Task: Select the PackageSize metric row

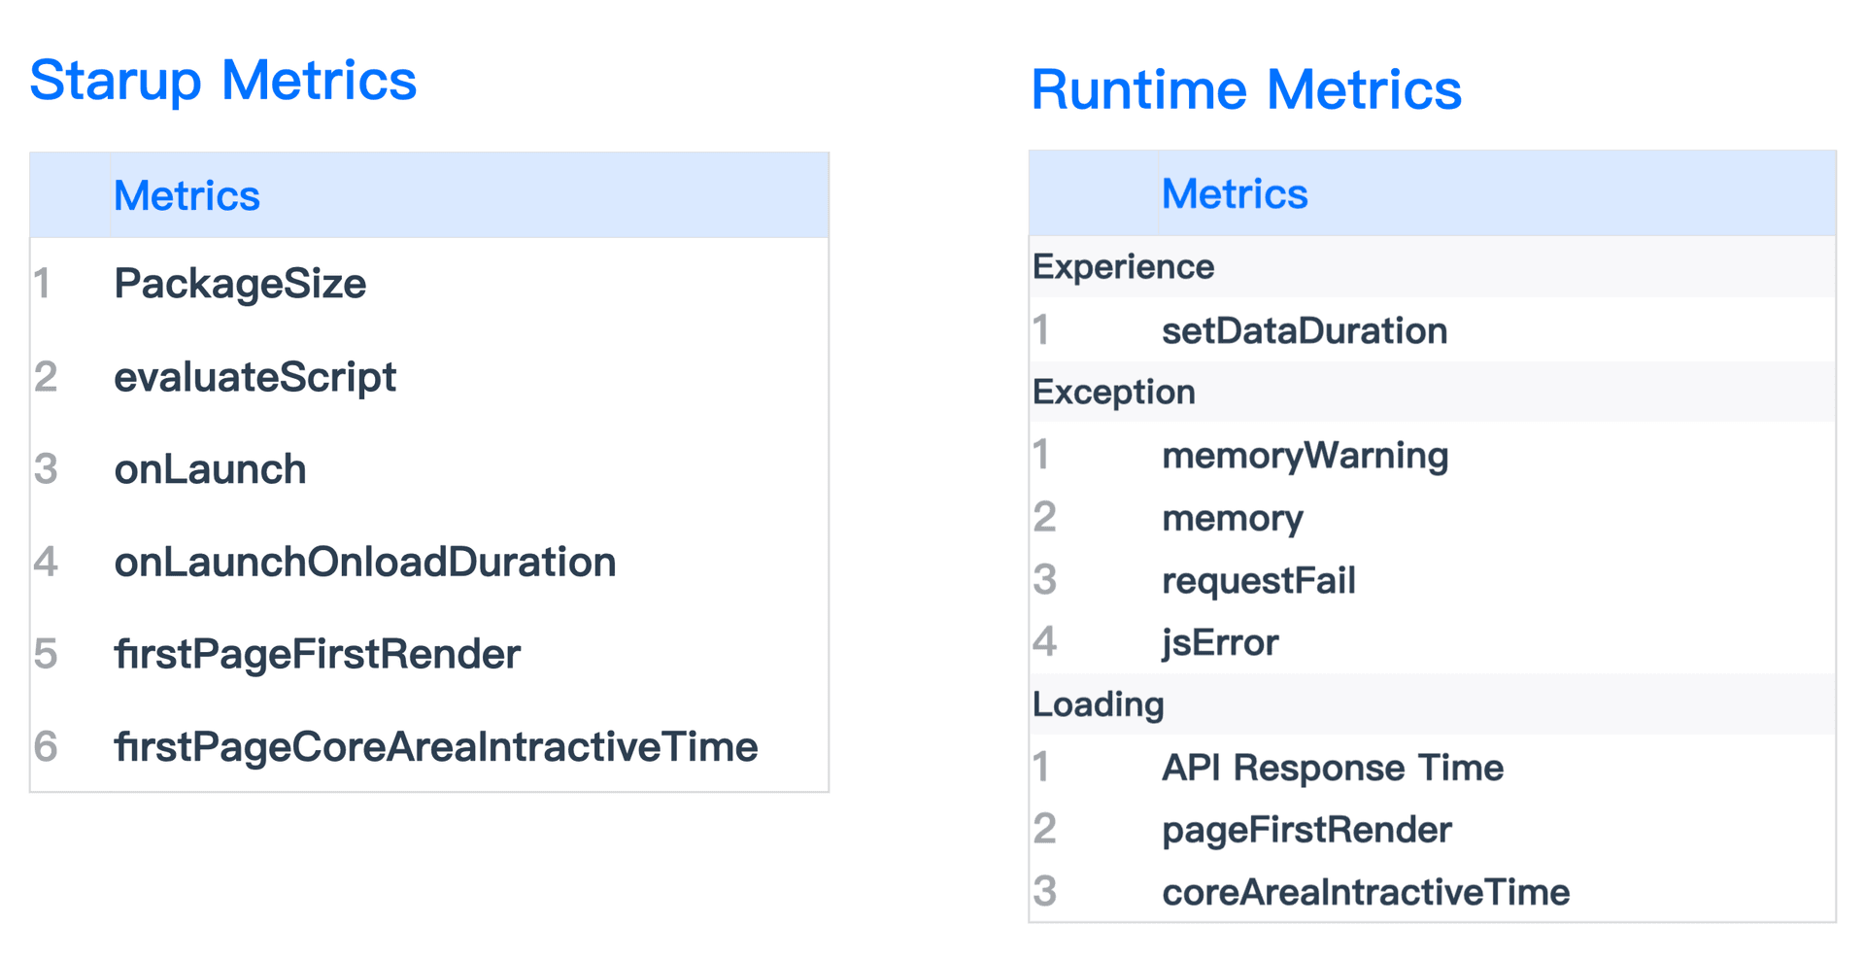Action: pos(240,284)
